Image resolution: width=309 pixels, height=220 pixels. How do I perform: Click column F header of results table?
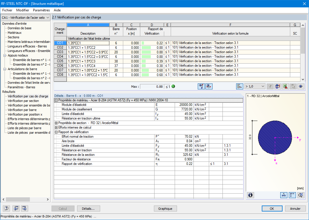(x=230, y=25)
